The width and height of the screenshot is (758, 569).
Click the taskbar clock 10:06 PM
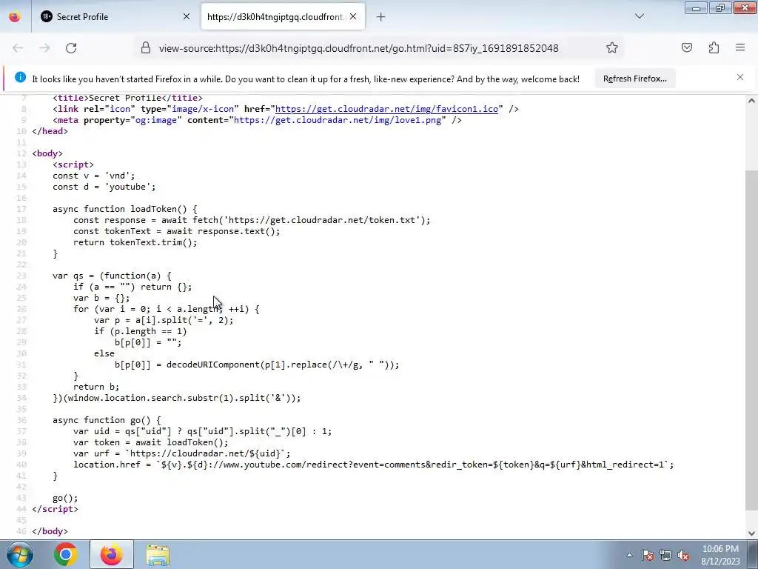pos(720,549)
